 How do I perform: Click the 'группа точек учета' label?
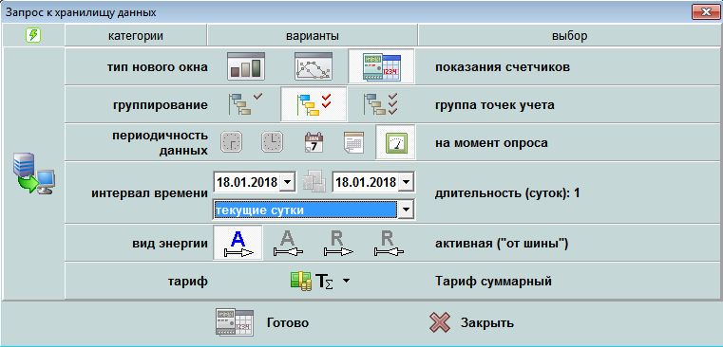(495, 105)
